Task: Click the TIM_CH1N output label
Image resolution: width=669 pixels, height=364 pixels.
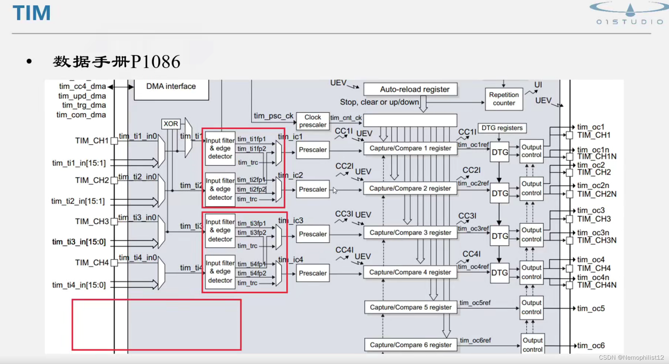Action: pyautogui.click(x=597, y=156)
